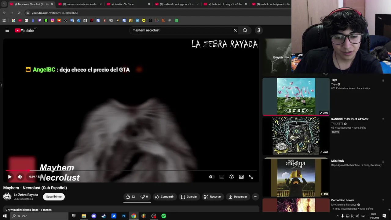
Task: Open options menu for Mix: Rock
Action: pos(383,161)
